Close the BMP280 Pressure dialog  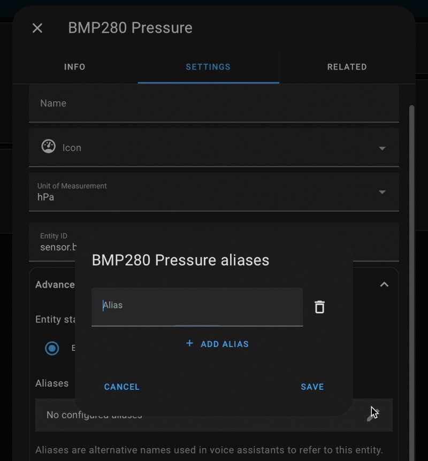[x=37, y=28]
